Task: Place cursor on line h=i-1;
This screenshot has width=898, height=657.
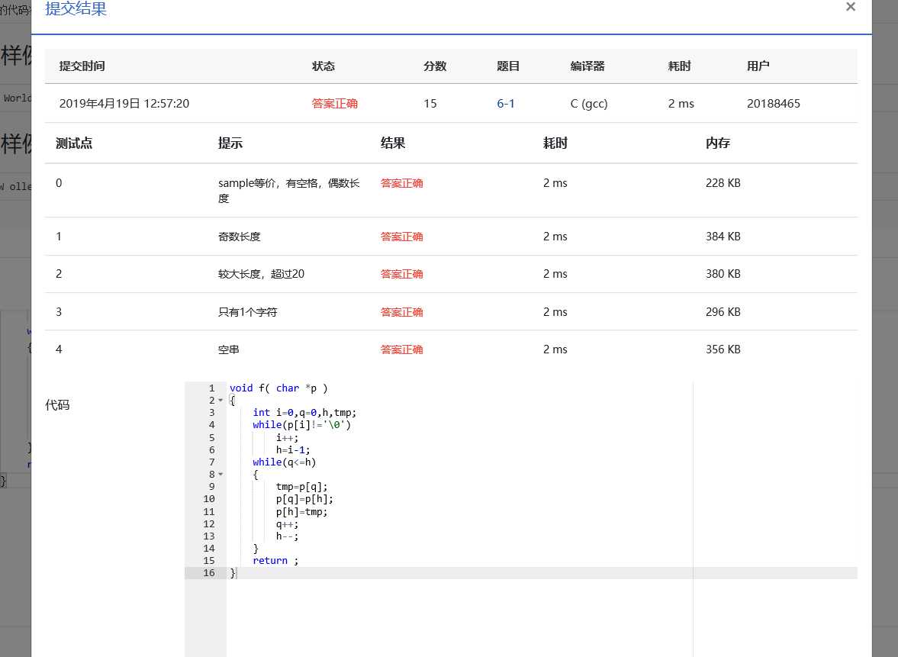Action: tap(293, 450)
